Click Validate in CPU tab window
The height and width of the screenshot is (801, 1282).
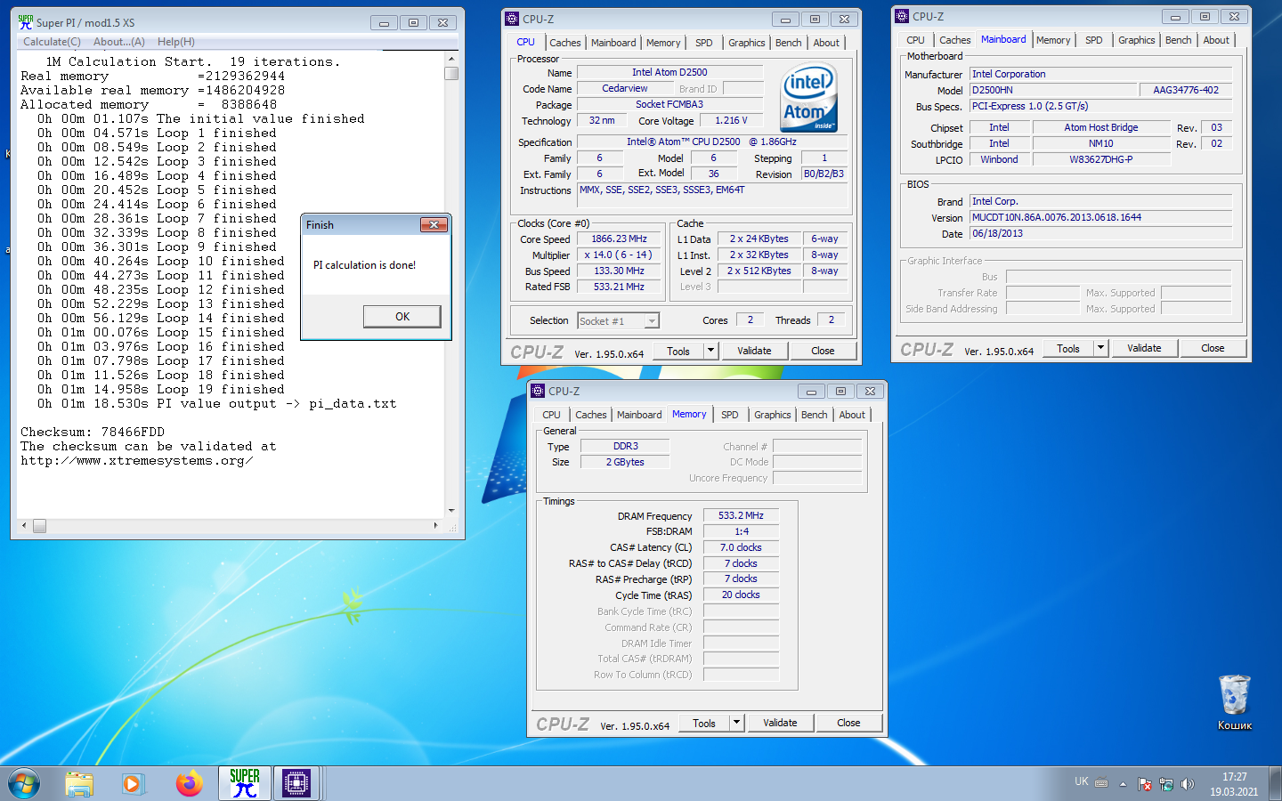click(754, 351)
